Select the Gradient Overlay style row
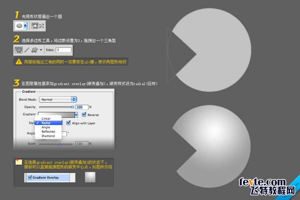 pos(48,177)
